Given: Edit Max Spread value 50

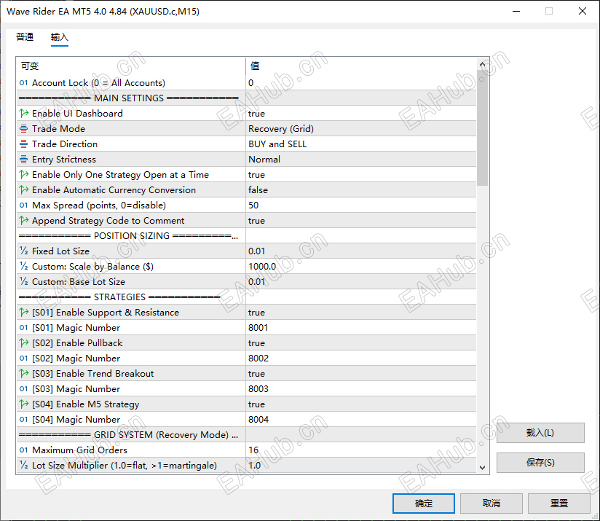Looking at the screenshot, I should pyautogui.click(x=361, y=205).
